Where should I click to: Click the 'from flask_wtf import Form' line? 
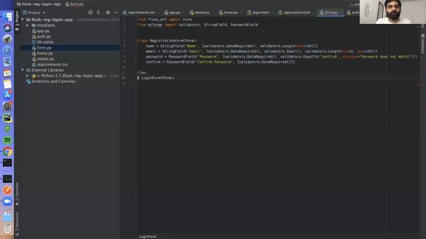(x=164, y=19)
